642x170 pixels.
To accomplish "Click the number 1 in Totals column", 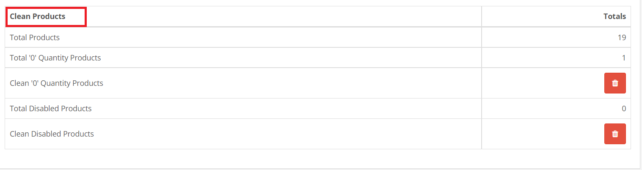I will coord(623,58).
